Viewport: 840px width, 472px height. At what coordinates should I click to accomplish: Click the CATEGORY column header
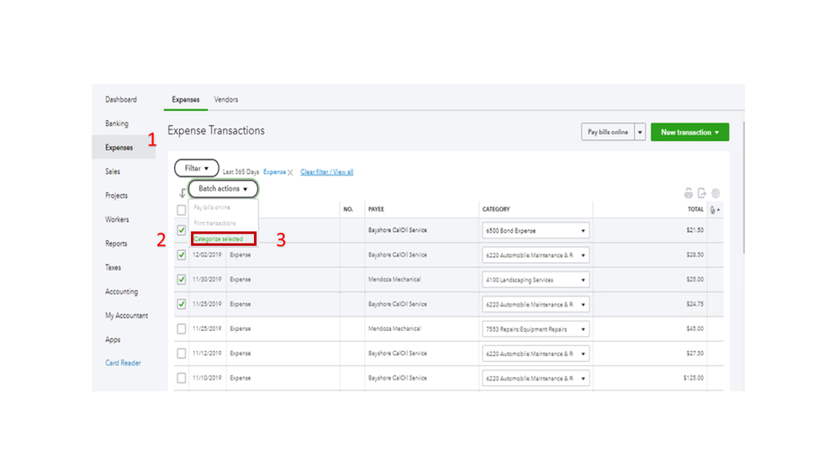pos(496,209)
